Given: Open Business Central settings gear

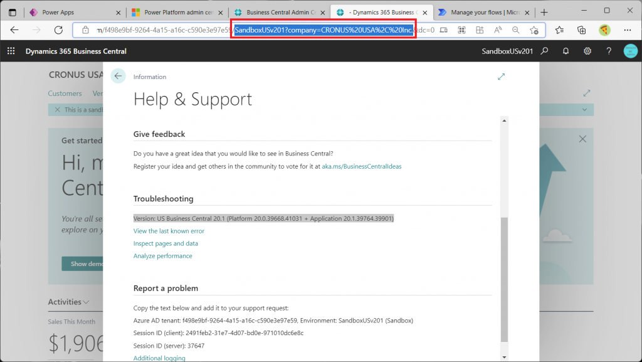Looking at the screenshot, I should [587, 51].
